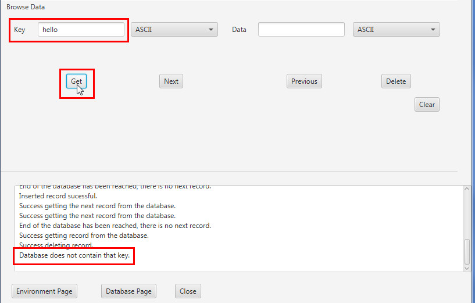Click the empty Data input field

pyautogui.click(x=301, y=30)
